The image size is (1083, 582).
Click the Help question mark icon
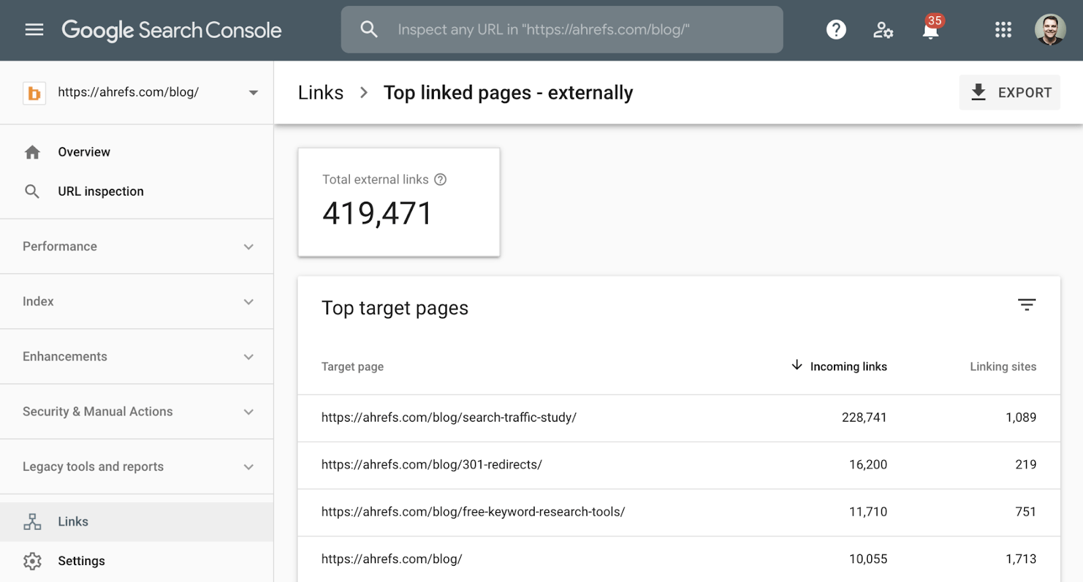point(836,30)
